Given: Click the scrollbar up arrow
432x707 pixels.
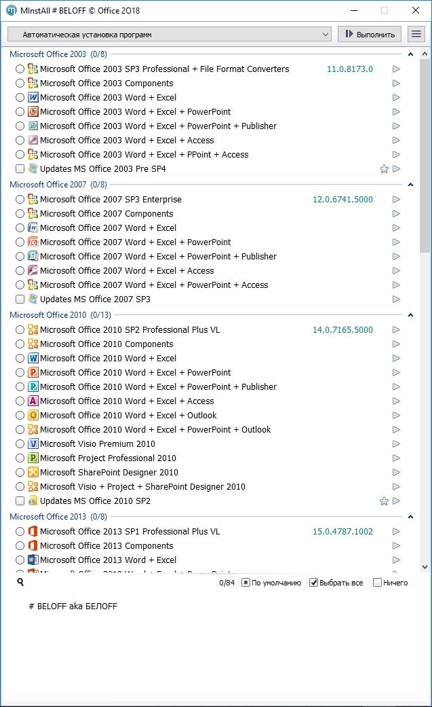Looking at the screenshot, I should [425, 54].
